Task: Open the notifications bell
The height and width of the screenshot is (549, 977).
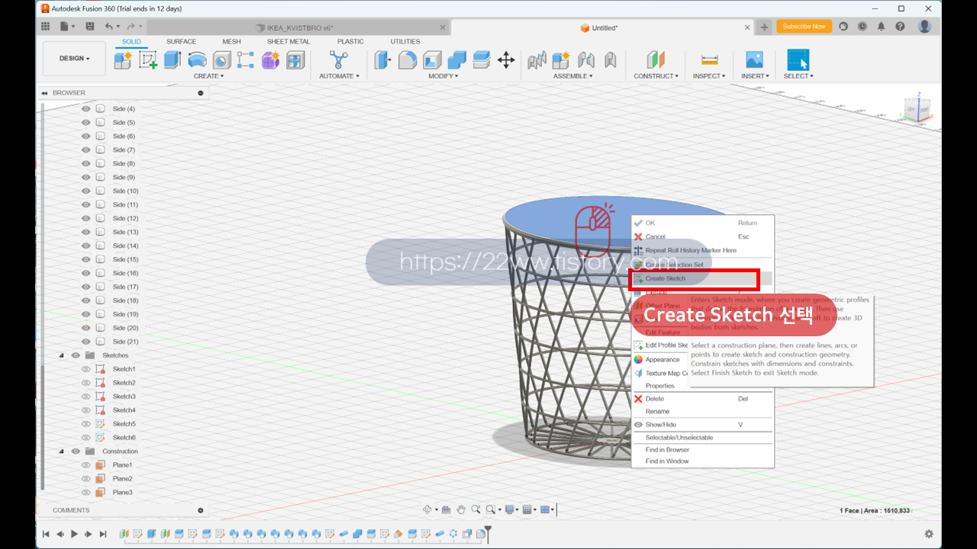Action: [x=881, y=27]
